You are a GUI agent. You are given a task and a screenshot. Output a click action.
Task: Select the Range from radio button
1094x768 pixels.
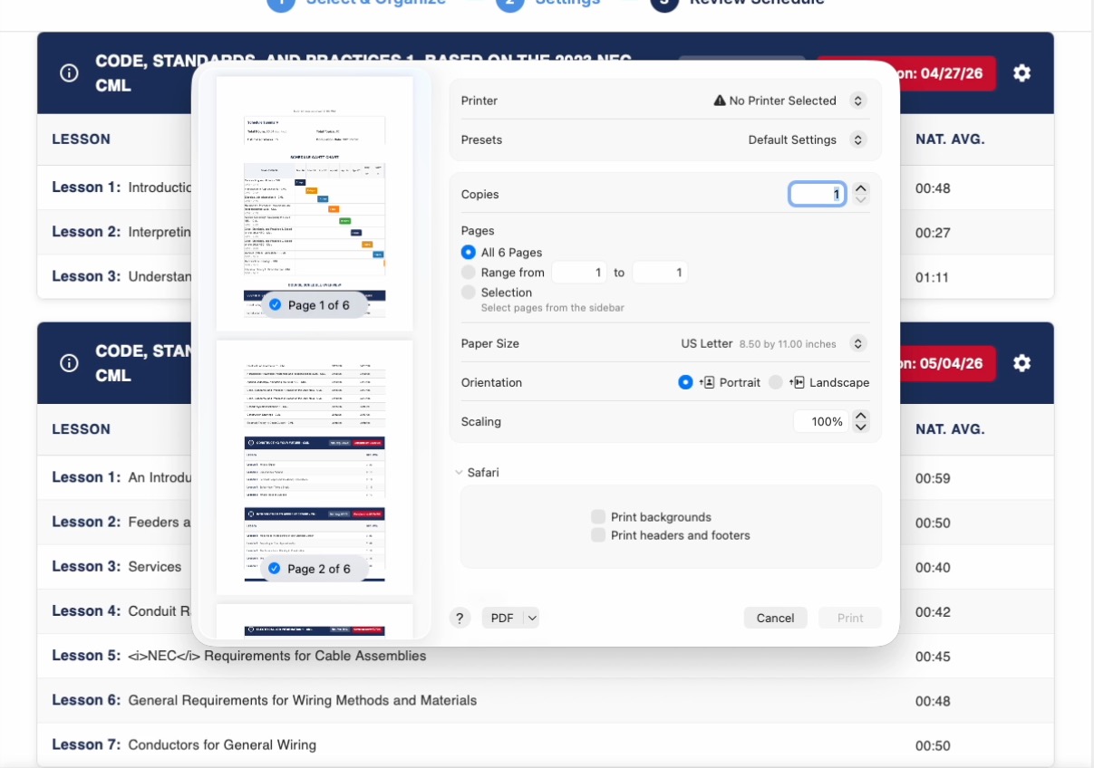coord(468,273)
